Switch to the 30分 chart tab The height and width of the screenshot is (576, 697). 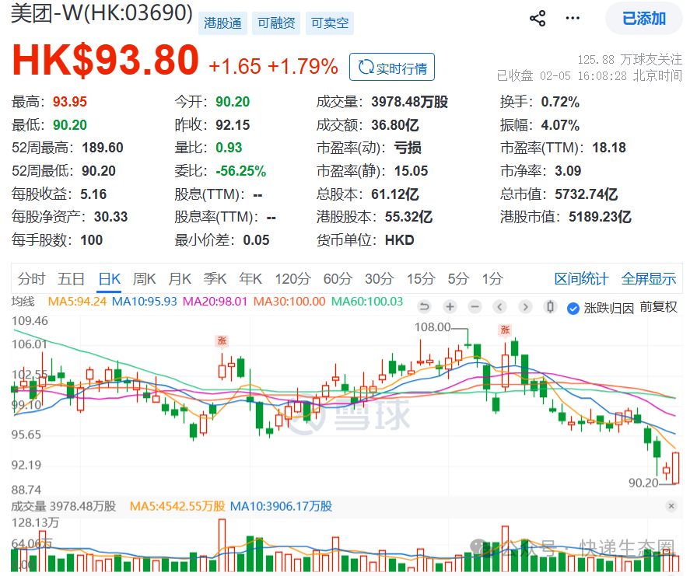click(x=379, y=279)
